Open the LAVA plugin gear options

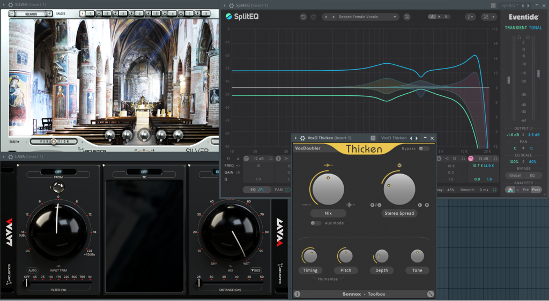pyautogui.click(x=11, y=156)
